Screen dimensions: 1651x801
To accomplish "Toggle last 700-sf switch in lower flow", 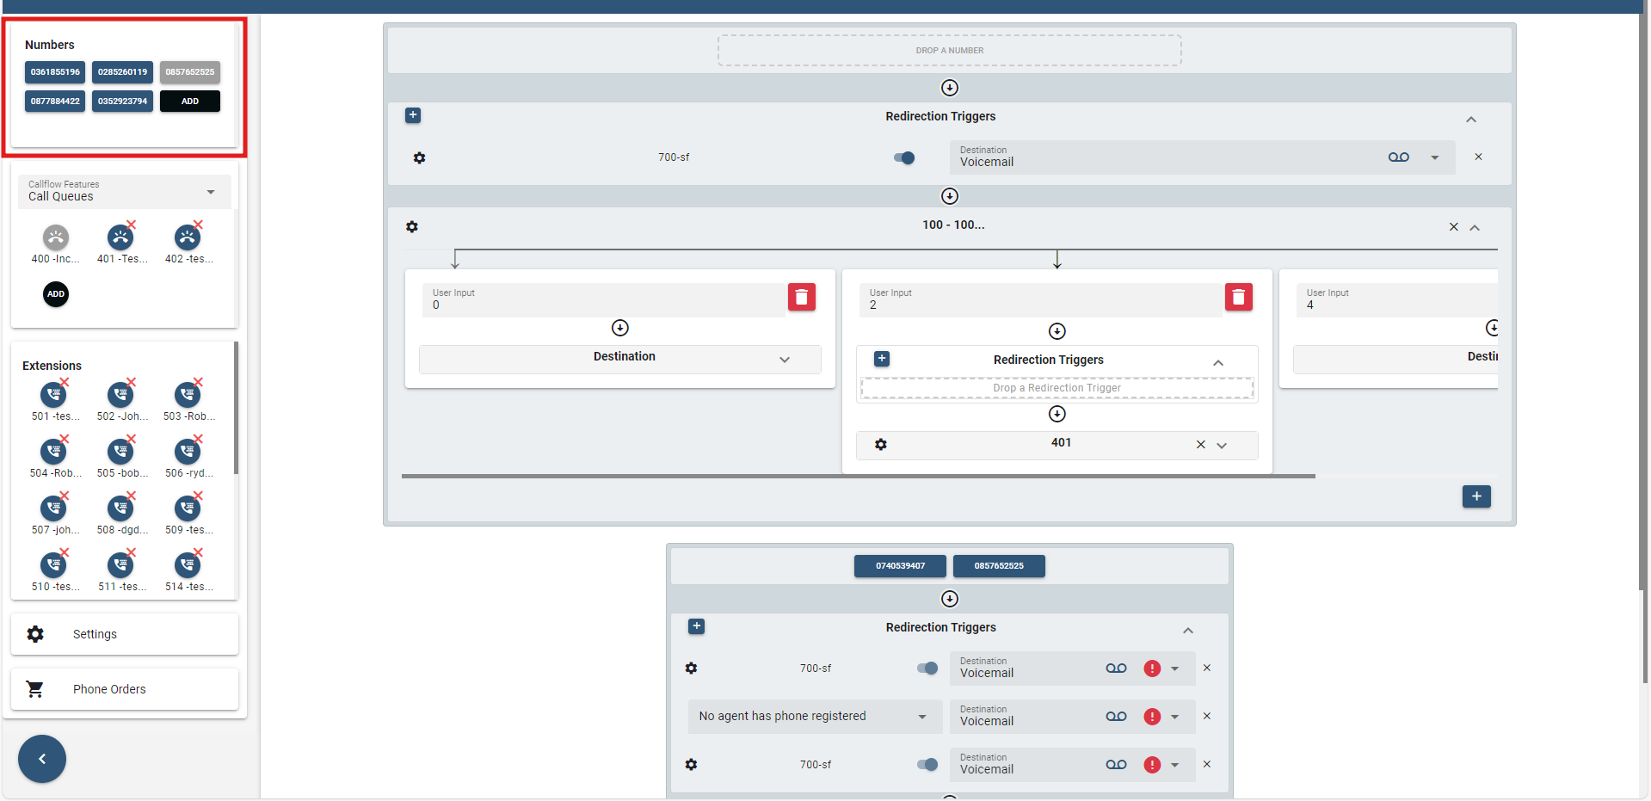I will tap(927, 765).
